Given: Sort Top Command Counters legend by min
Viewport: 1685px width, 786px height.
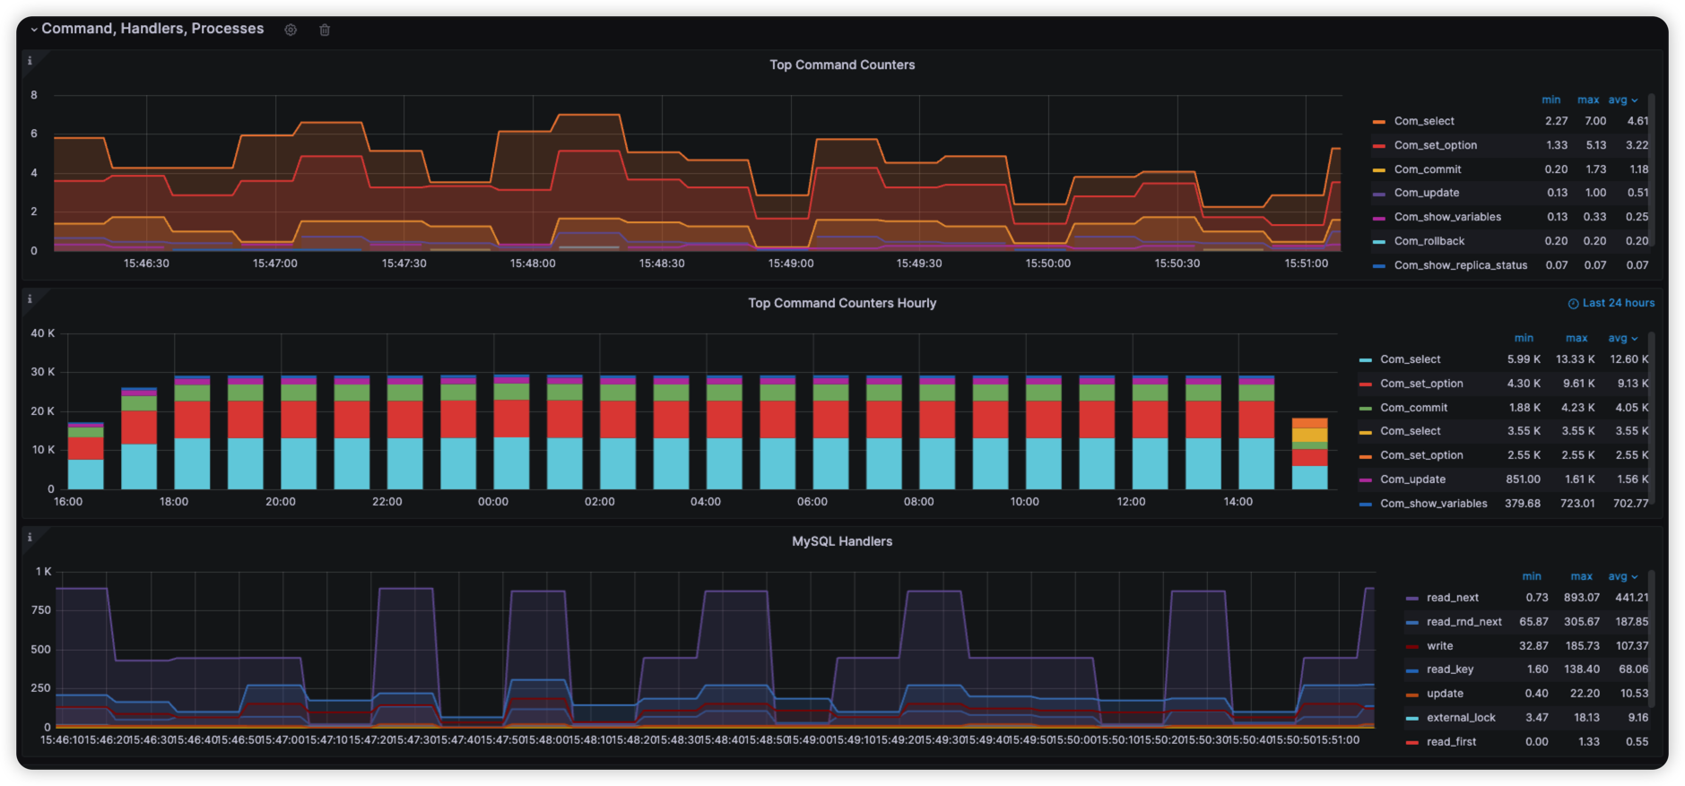Looking at the screenshot, I should click(x=1551, y=99).
